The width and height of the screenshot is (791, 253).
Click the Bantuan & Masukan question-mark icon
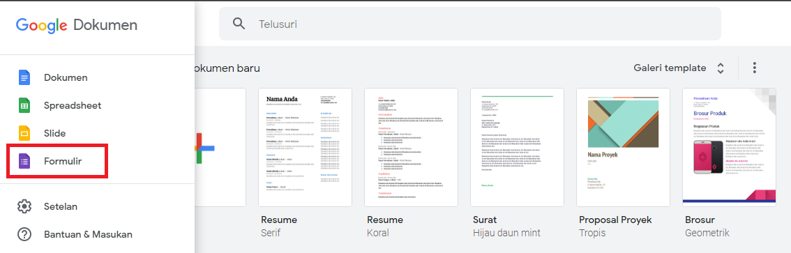tap(24, 234)
